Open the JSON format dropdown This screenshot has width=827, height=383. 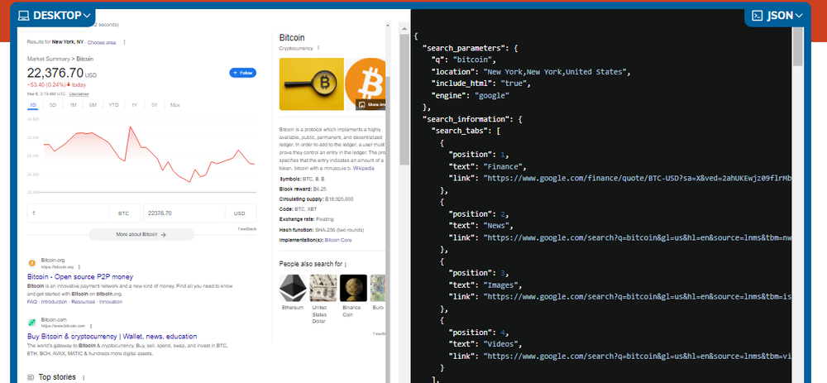click(x=777, y=15)
